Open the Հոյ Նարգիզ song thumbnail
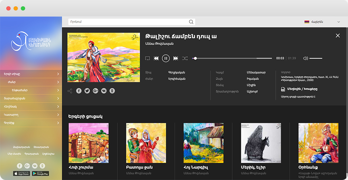348x180 pixels. [203, 143]
